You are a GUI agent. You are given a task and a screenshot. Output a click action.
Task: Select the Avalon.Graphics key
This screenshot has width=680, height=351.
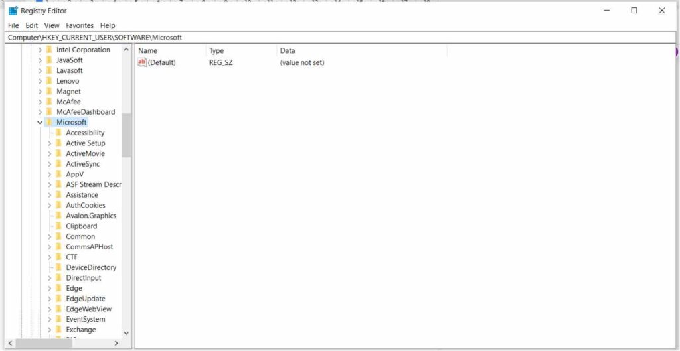tap(91, 216)
